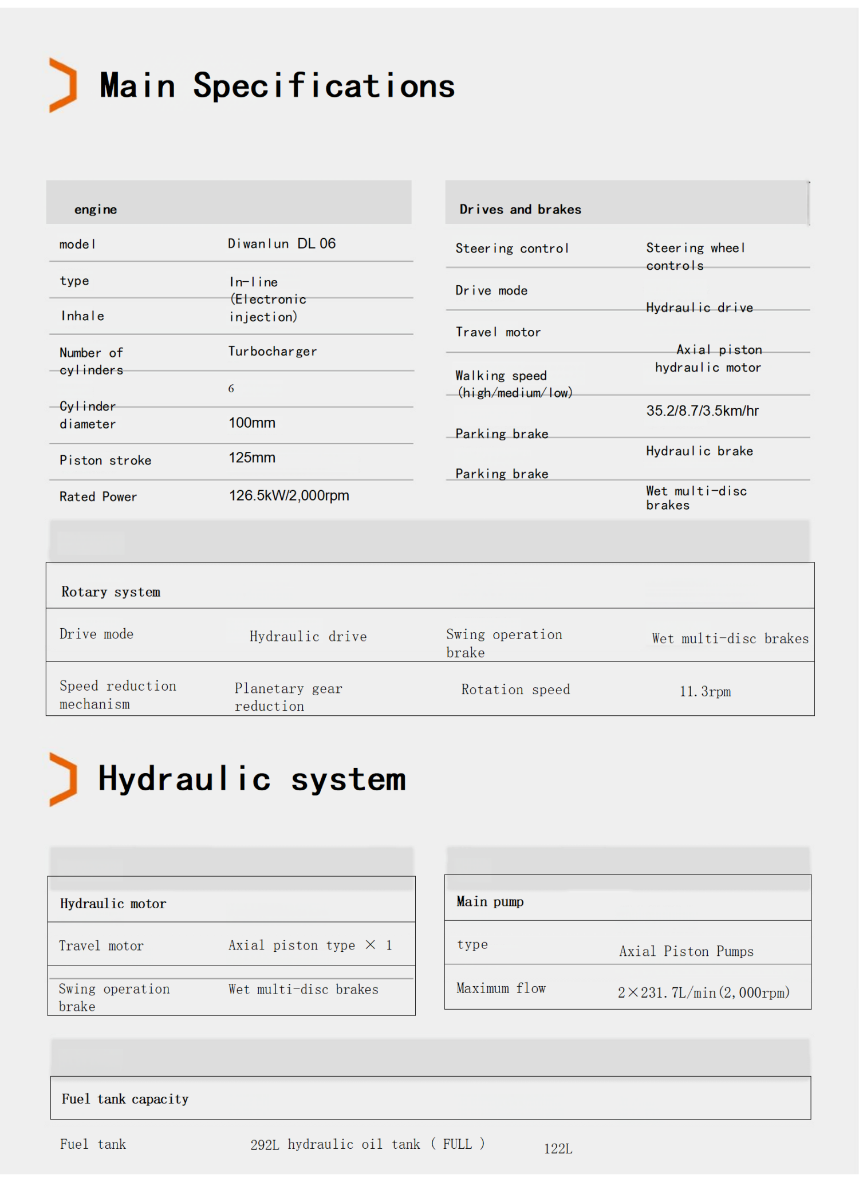Viewport: 859px width, 1182px height.
Task: Click the orange bracket beside Main Specifications
Action: (x=63, y=85)
